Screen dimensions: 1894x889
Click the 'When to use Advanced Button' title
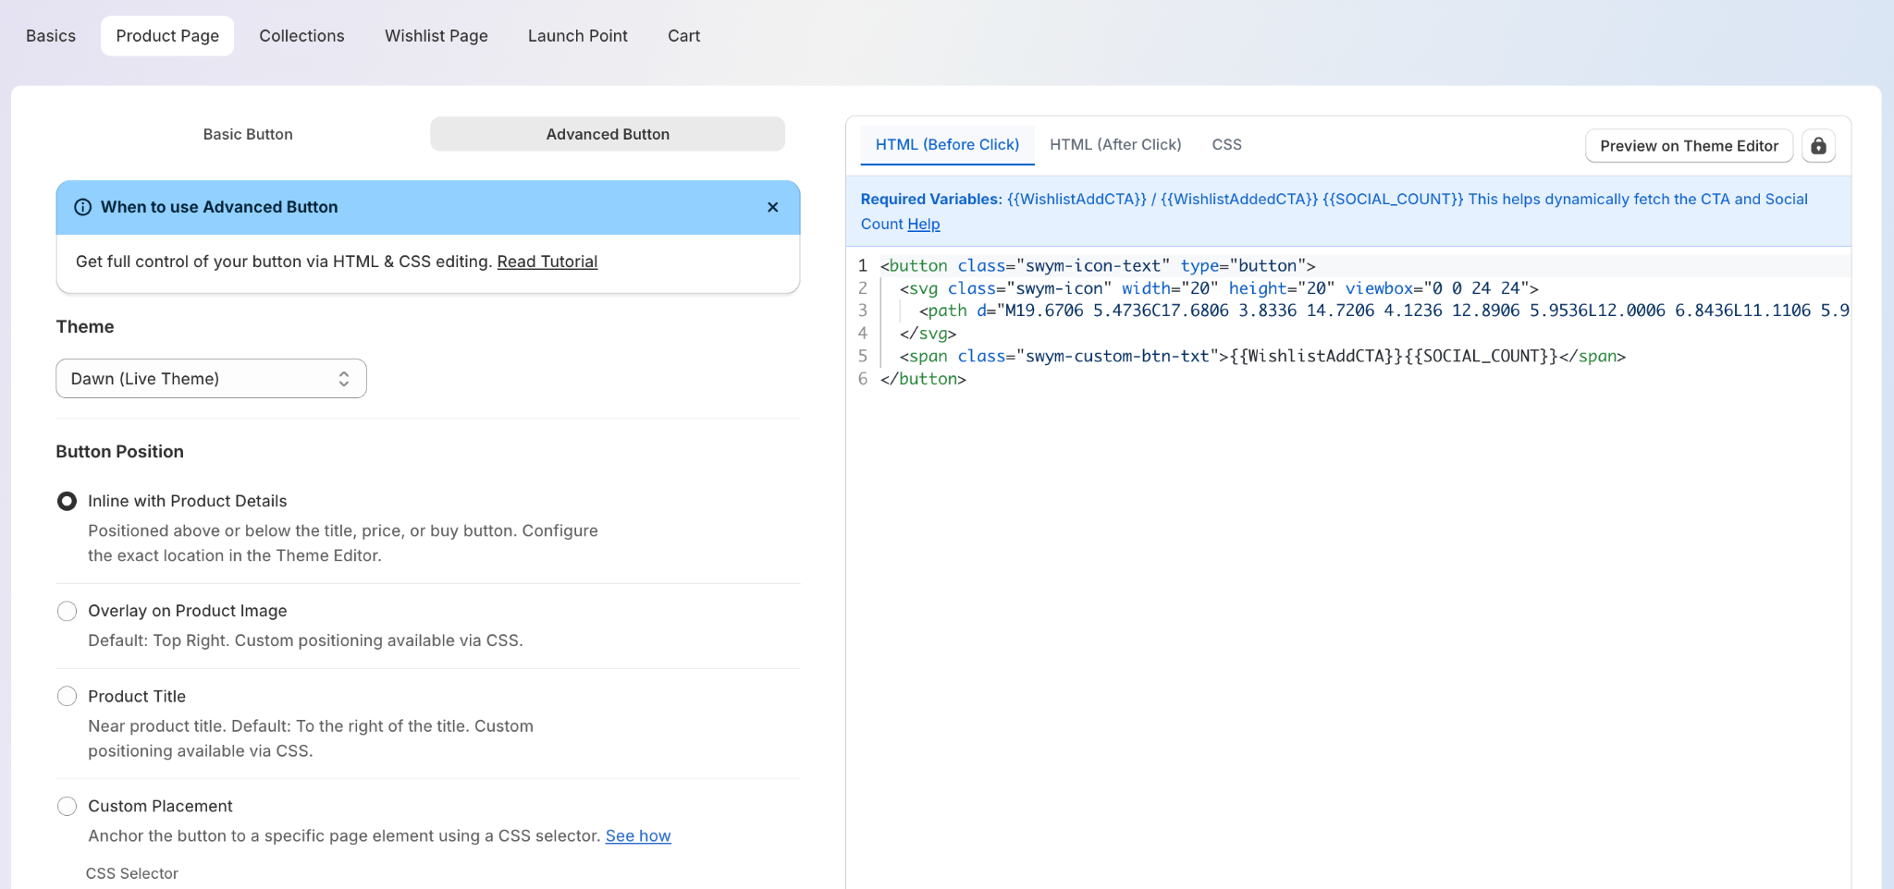pyautogui.click(x=219, y=207)
